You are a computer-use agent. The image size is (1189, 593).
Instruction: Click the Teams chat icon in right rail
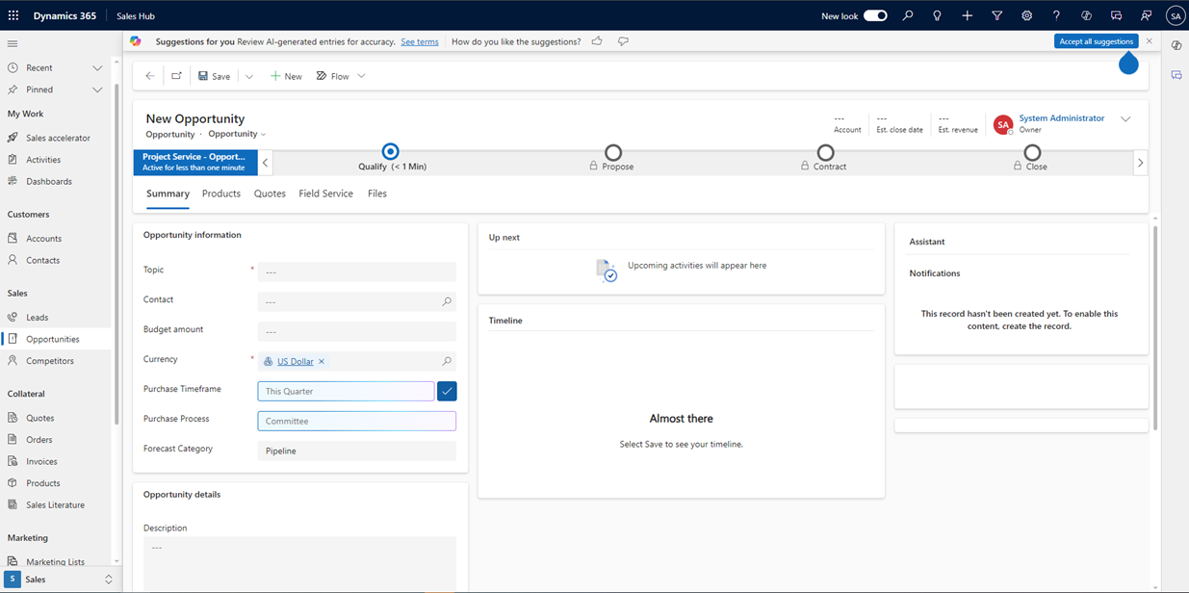click(x=1176, y=75)
